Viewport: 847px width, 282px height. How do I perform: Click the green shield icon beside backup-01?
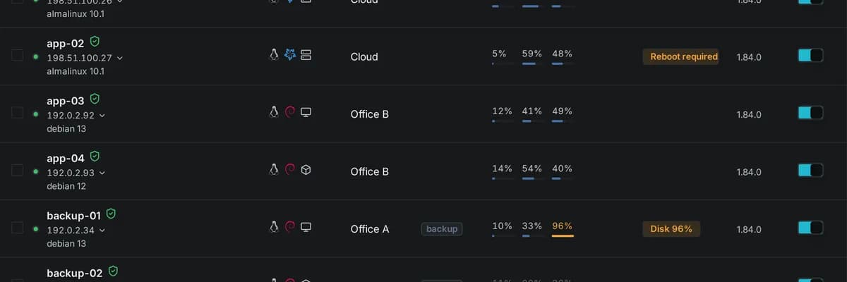(x=111, y=214)
